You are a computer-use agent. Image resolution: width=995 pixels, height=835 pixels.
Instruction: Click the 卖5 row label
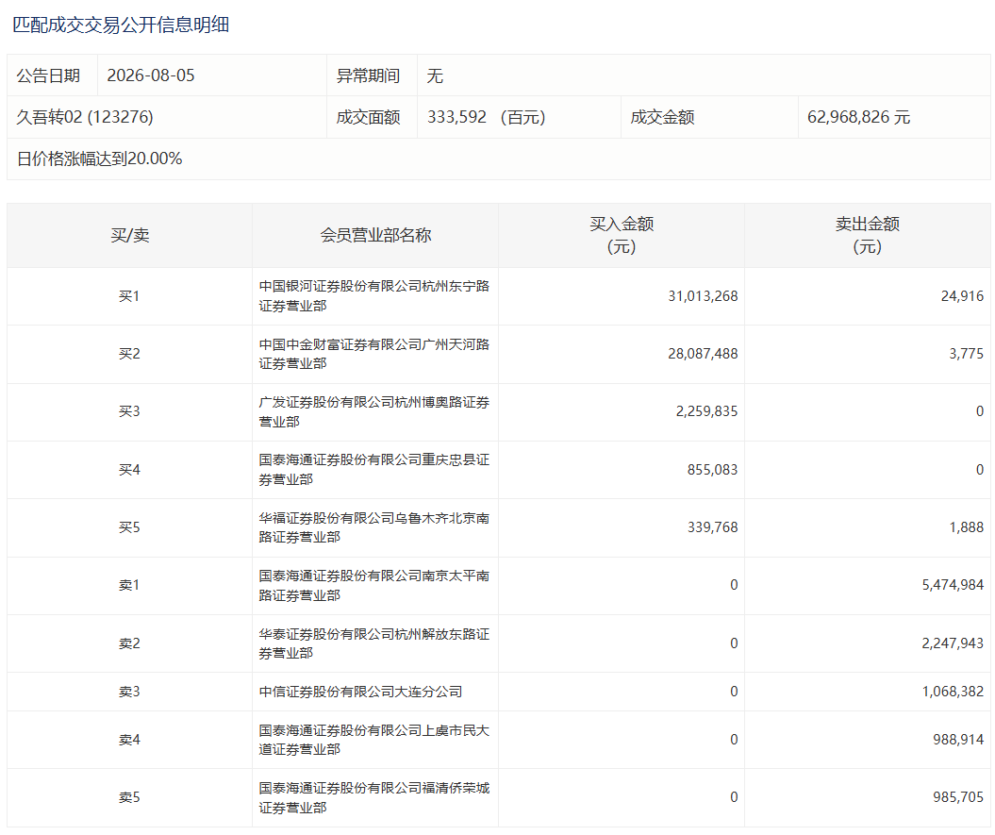129,797
